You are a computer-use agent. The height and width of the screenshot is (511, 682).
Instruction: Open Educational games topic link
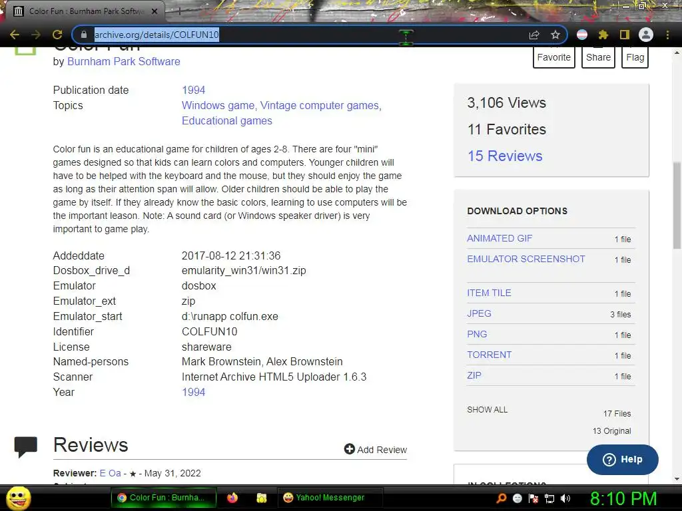(x=227, y=121)
